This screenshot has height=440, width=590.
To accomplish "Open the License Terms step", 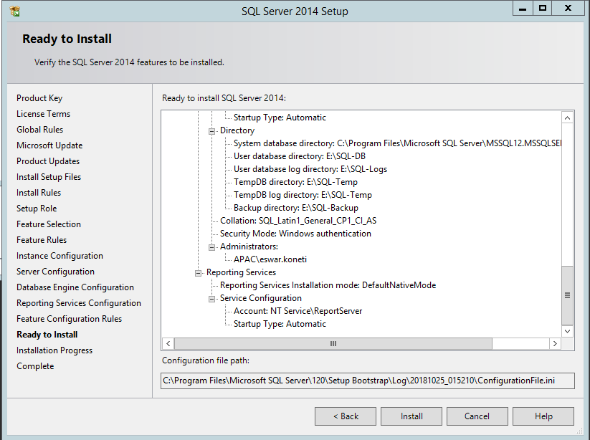I will pos(43,113).
